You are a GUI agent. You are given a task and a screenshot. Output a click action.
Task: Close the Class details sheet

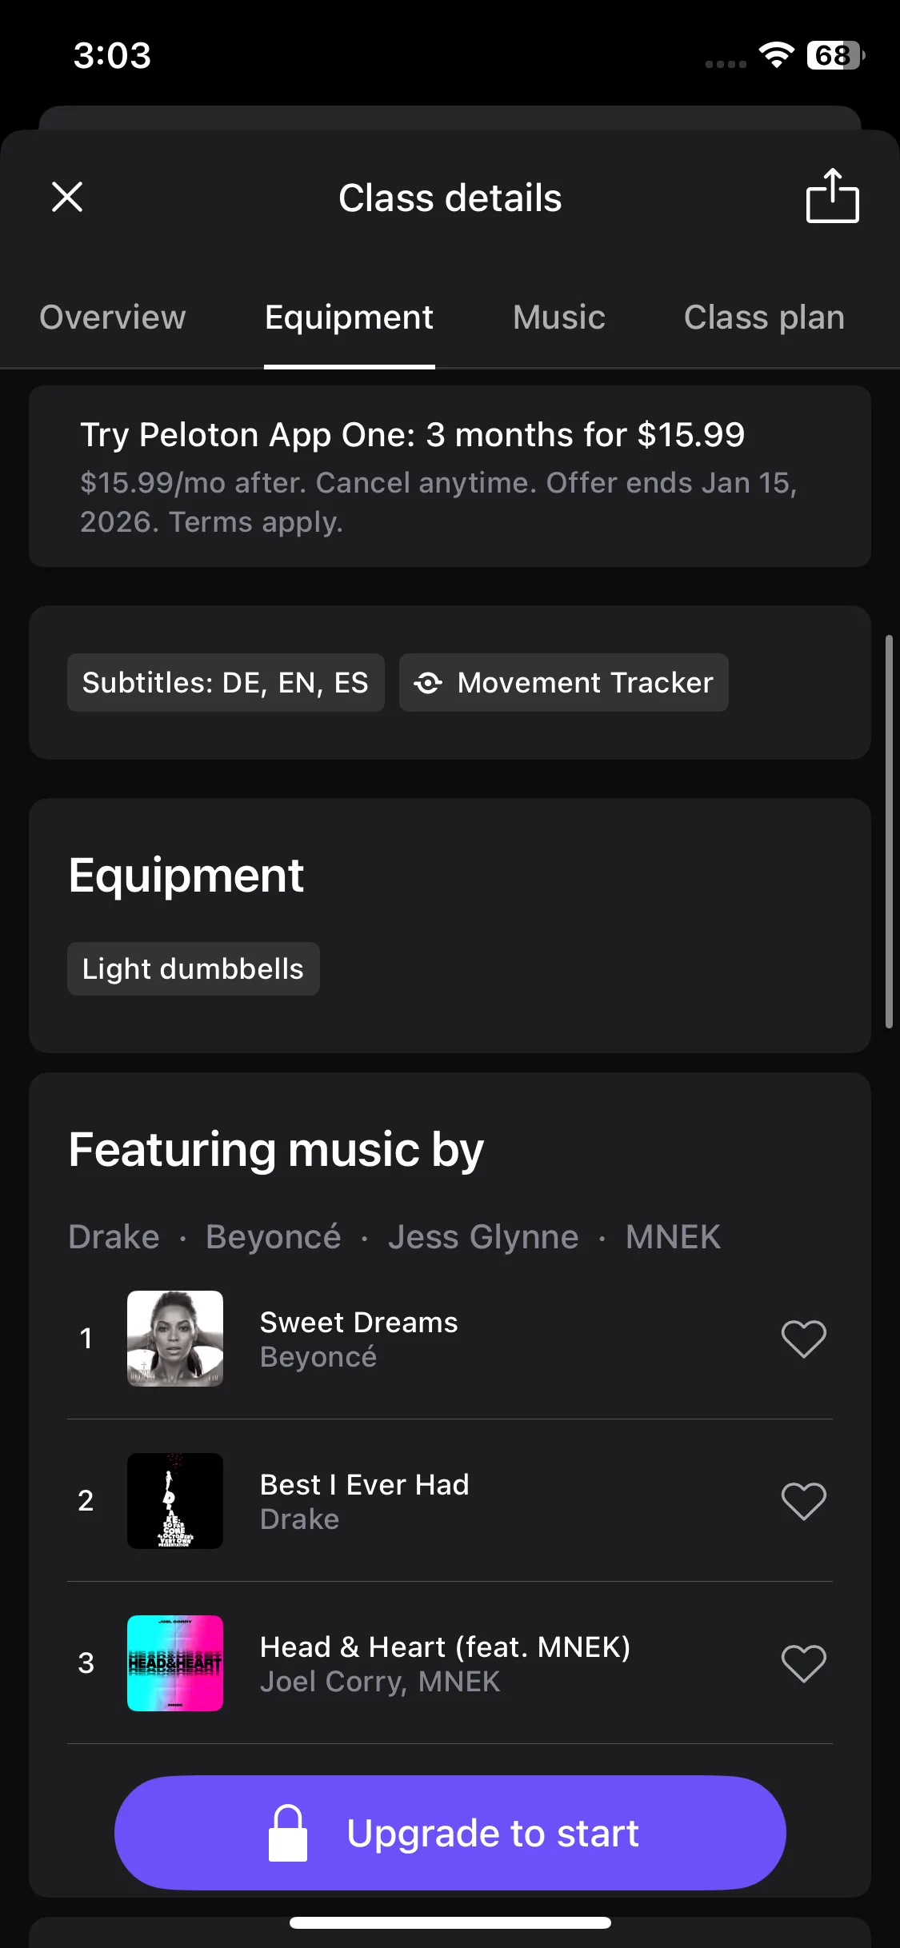click(67, 197)
